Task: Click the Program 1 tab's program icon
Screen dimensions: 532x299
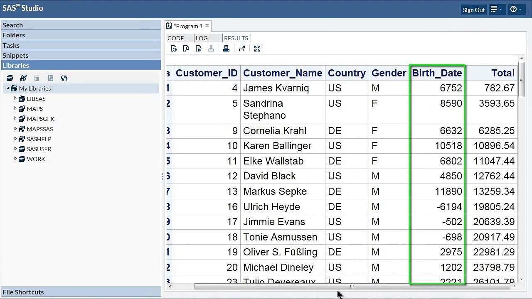Action: tap(169, 26)
